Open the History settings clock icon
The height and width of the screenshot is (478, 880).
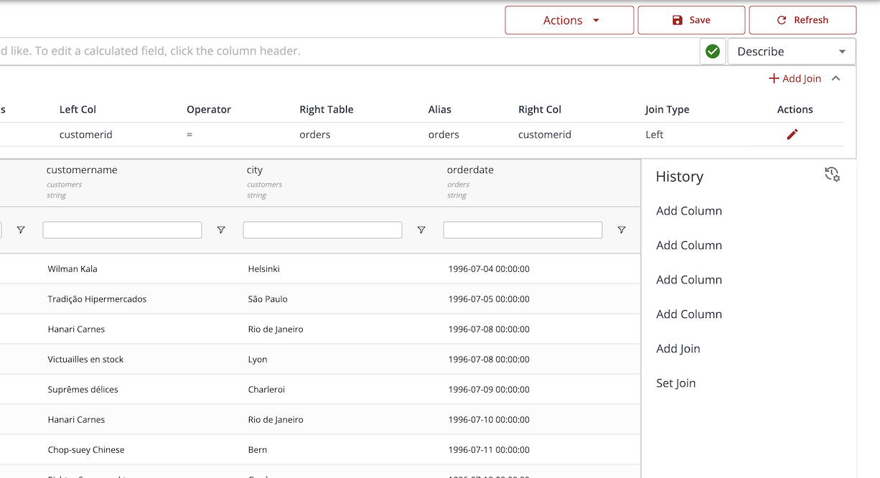pyautogui.click(x=832, y=174)
